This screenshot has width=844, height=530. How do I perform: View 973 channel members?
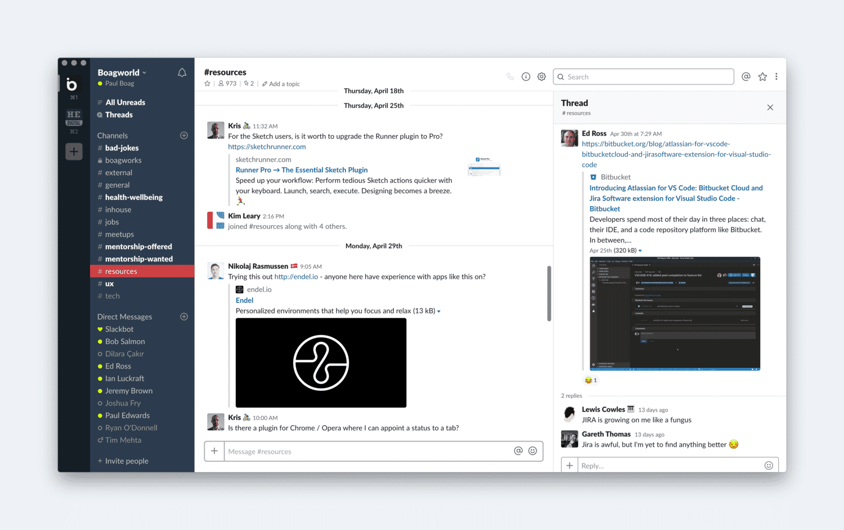coord(227,83)
